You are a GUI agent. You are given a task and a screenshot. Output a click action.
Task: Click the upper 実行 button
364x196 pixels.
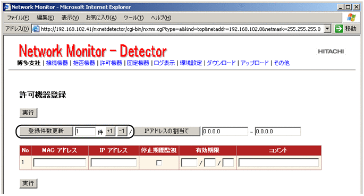point(28,113)
